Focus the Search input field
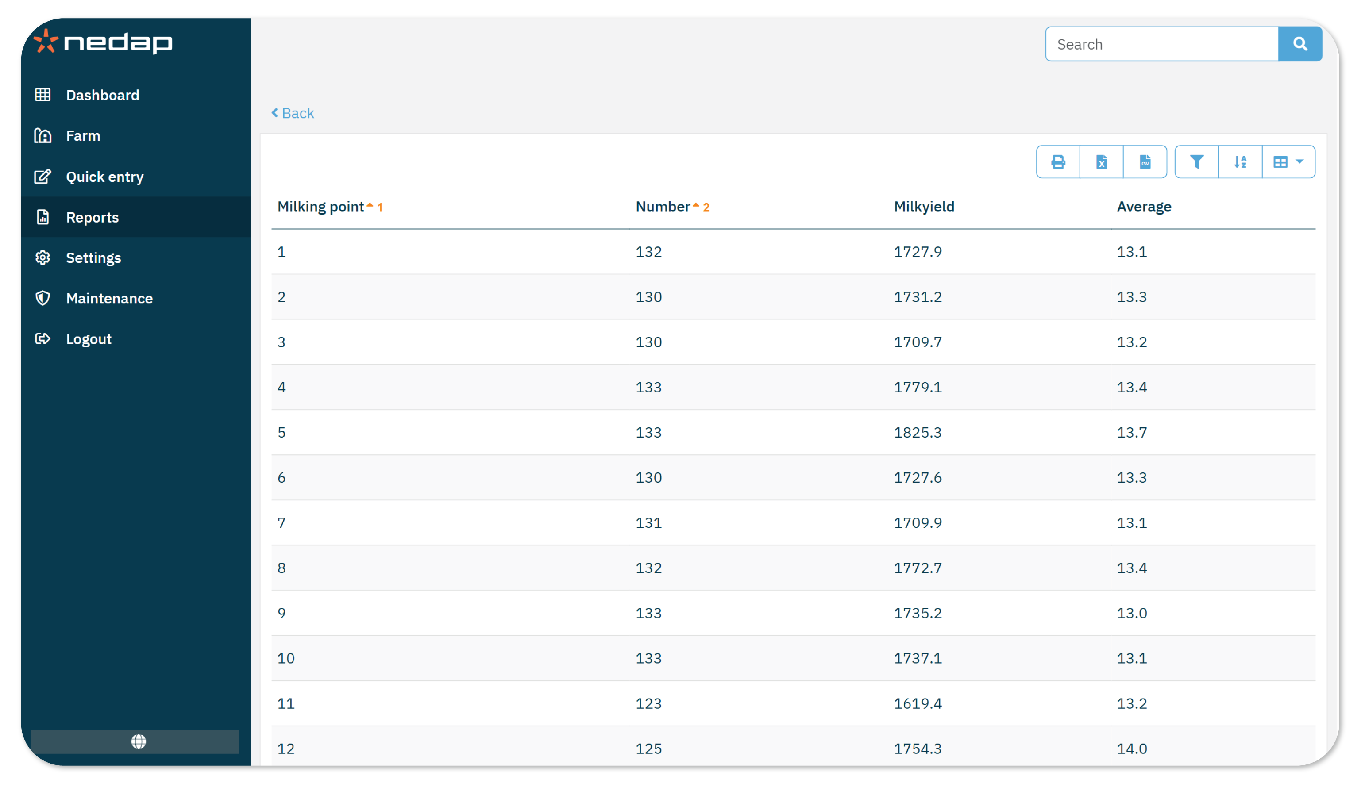Image resolution: width=1365 pixels, height=791 pixels. point(1162,44)
